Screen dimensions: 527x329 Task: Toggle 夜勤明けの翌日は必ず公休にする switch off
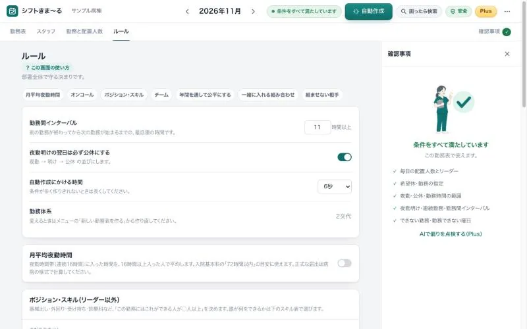tap(345, 157)
